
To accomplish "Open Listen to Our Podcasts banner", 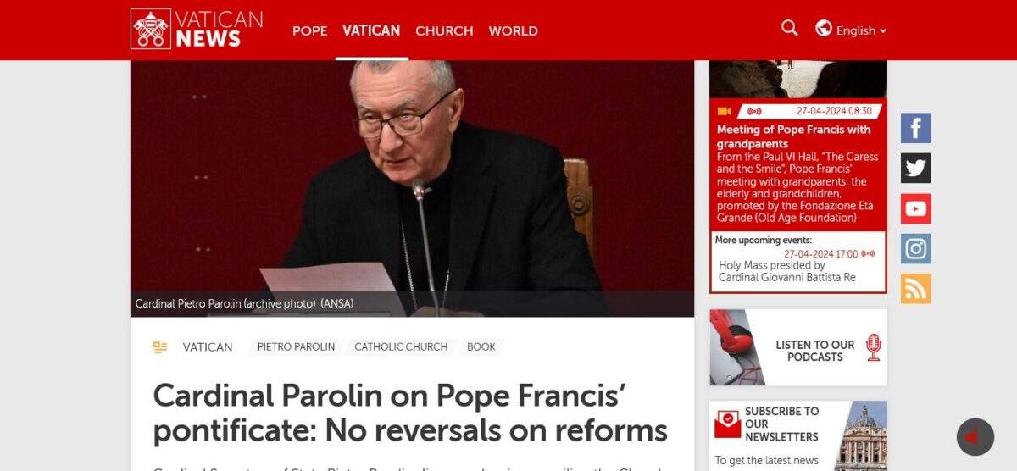I will [798, 347].
